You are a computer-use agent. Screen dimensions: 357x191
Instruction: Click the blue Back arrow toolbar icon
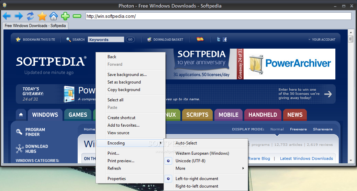tap(7, 16)
